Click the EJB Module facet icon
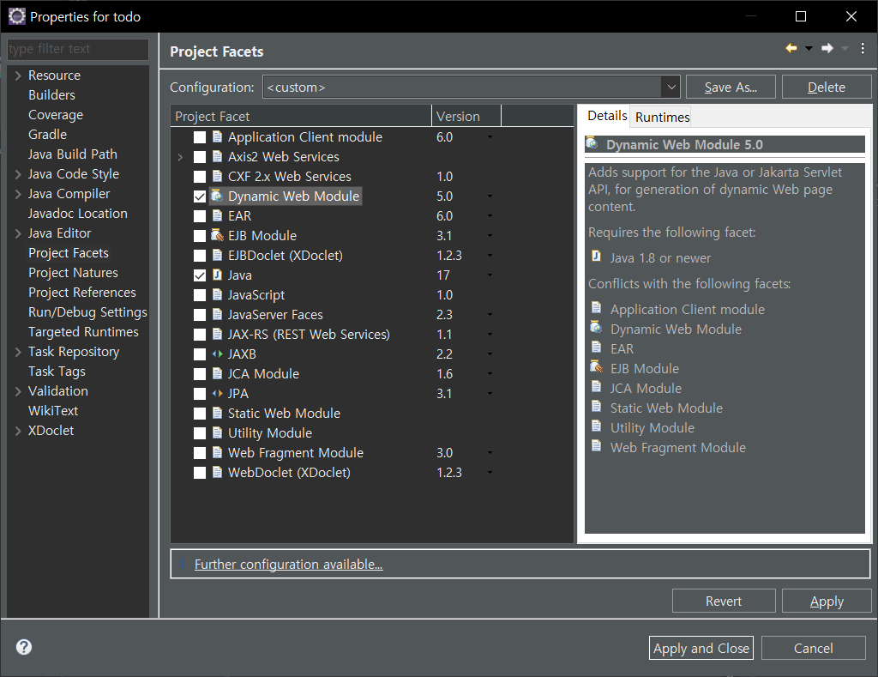Viewport: 878px width, 677px height. click(x=217, y=235)
